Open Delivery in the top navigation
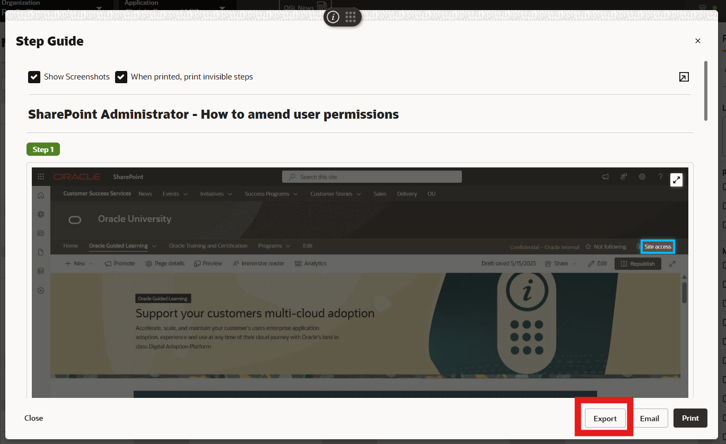Screen dimensions: 726x444 click(407, 194)
